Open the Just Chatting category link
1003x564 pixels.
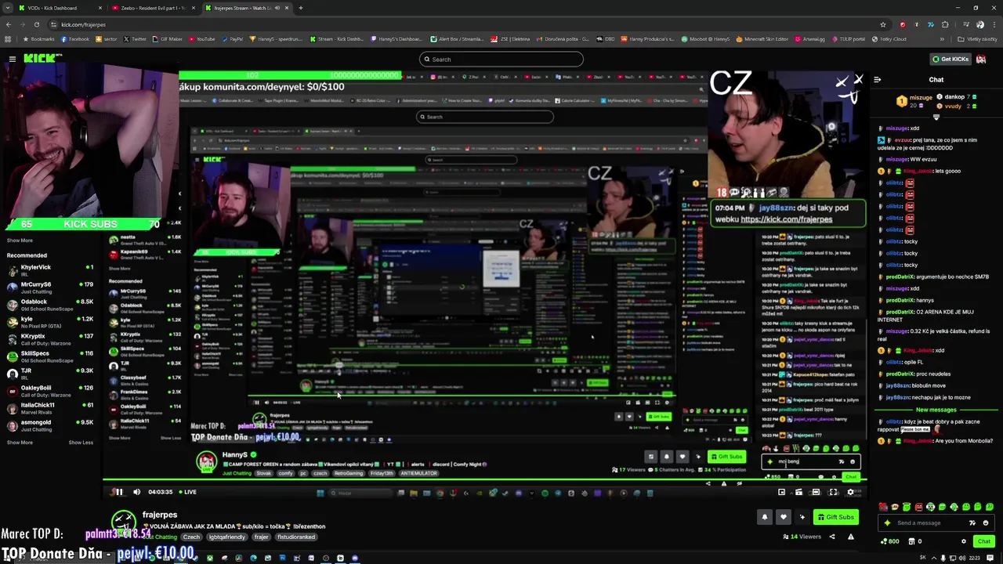[160, 537]
